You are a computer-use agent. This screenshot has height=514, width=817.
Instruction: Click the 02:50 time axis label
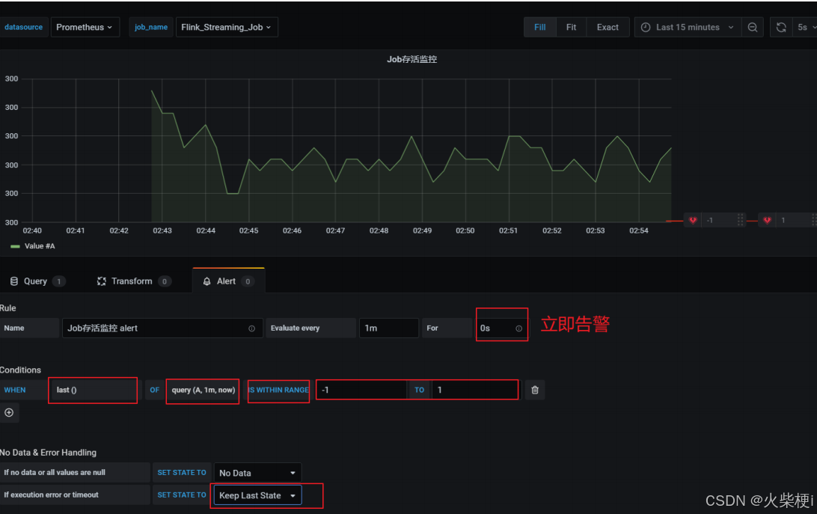click(x=465, y=230)
